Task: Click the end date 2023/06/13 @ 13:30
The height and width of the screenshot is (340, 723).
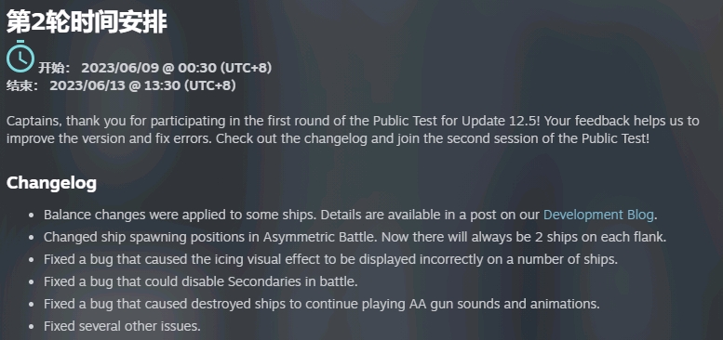Action: coord(115,86)
